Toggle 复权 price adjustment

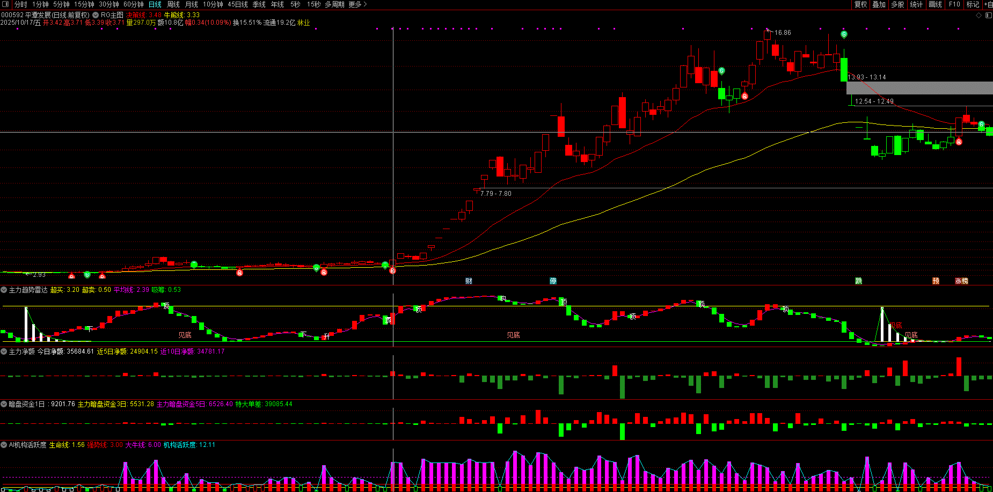click(x=861, y=4)
